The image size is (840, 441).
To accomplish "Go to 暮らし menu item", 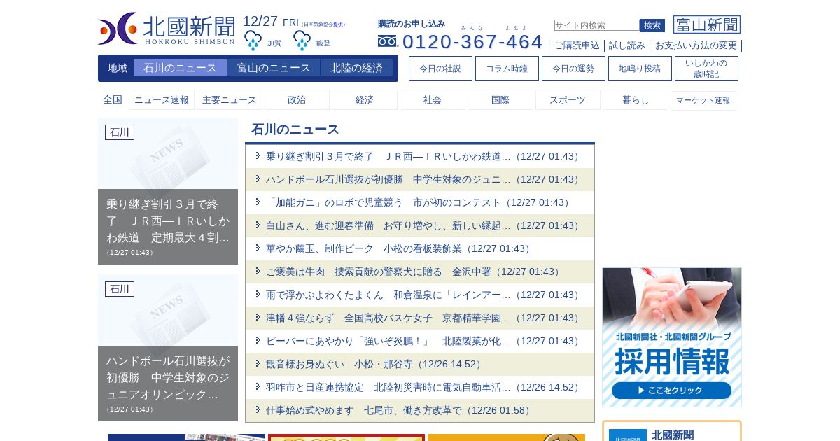I will click(x=636, y=100).
